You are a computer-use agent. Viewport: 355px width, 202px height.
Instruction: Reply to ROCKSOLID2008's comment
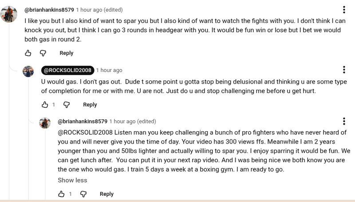point(90,105)
